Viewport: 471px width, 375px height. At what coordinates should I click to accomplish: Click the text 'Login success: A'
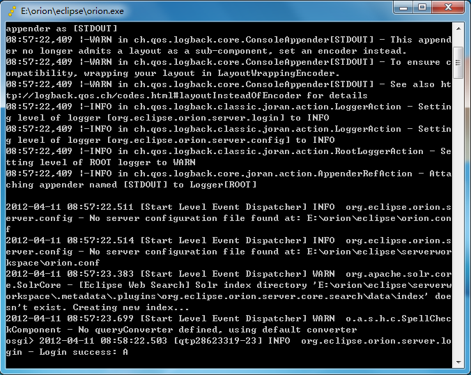(84, 352)
